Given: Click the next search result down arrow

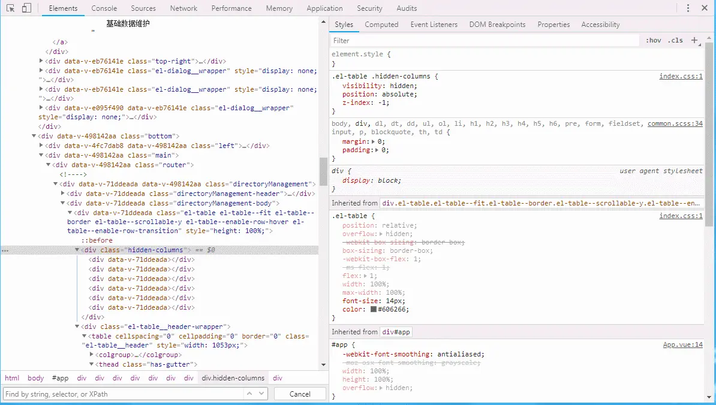Looking at the screenshot, I should tap(261, 394).
